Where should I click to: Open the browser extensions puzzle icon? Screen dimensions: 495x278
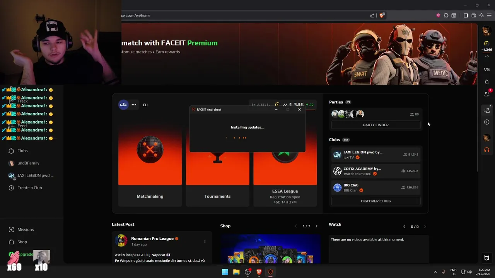pos(446,15)
